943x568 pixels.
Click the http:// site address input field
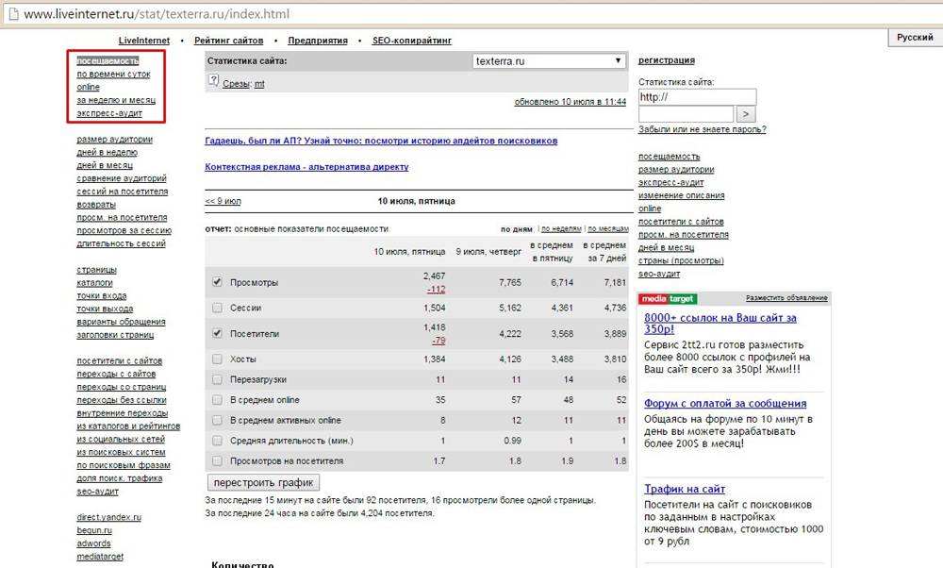tap(697, 97)
